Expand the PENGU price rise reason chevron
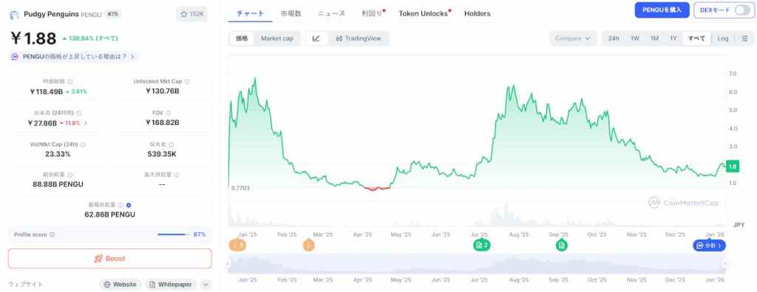 click(132, 57)
